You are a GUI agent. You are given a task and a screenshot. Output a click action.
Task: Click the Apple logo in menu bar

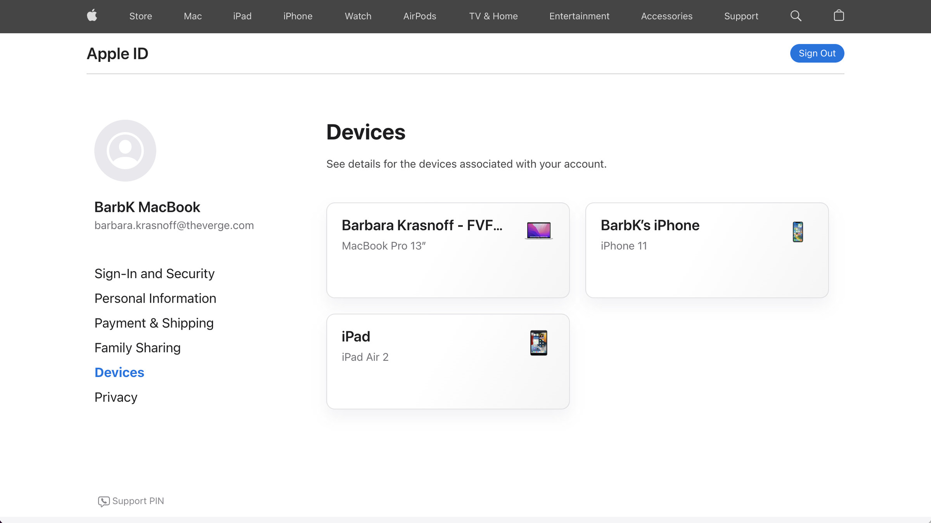92,16
